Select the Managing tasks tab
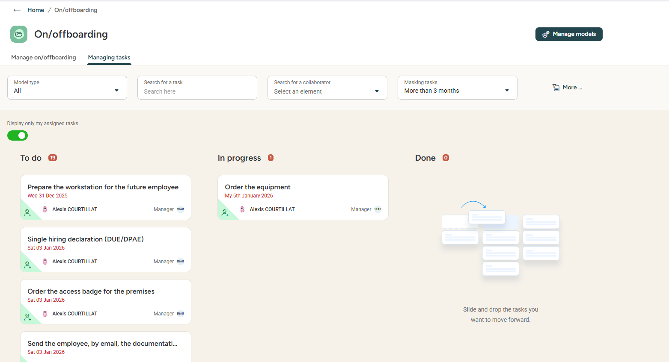 coord(109,57)
